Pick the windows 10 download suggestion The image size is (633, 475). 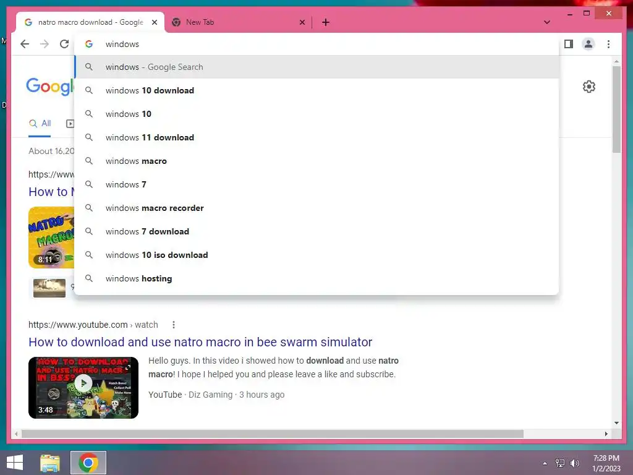pos(317,90)
